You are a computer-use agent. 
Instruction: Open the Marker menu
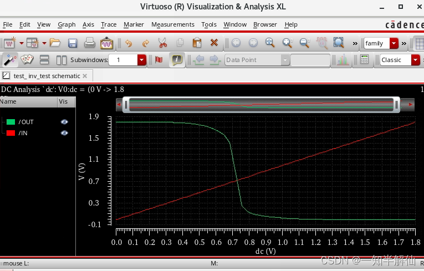(134, 24)
